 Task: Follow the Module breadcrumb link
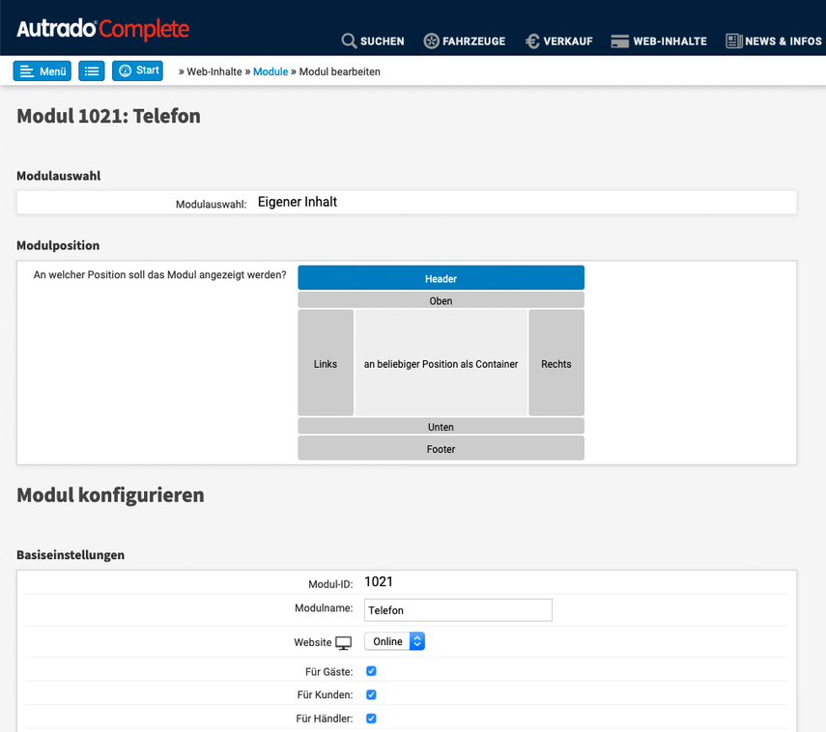pos(271,72)
